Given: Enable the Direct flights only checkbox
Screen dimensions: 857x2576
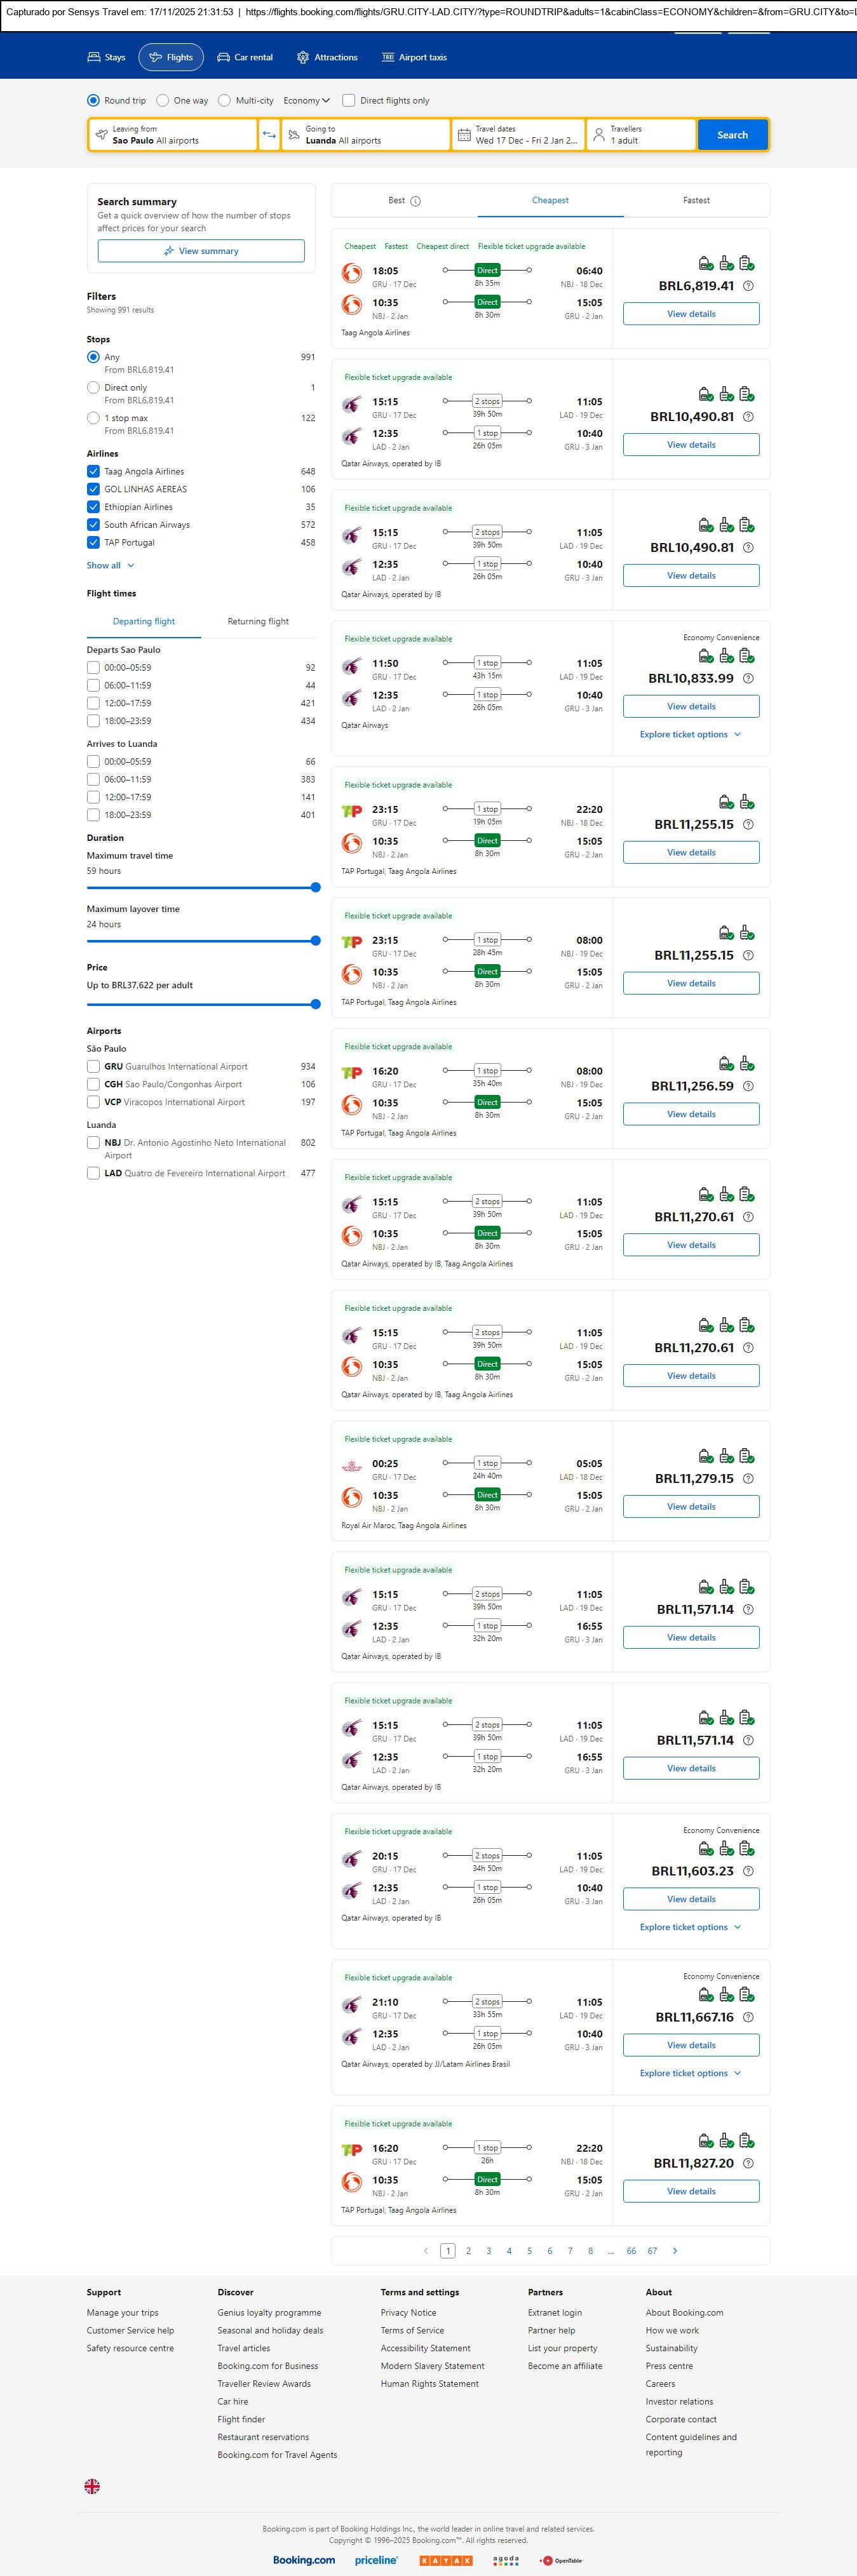Looking at the screenshot, I should 349,101.
